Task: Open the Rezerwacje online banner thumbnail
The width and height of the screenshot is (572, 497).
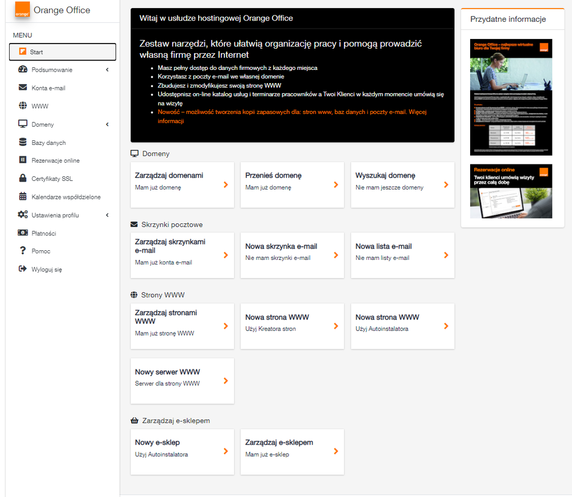Action: click(511, 191)
